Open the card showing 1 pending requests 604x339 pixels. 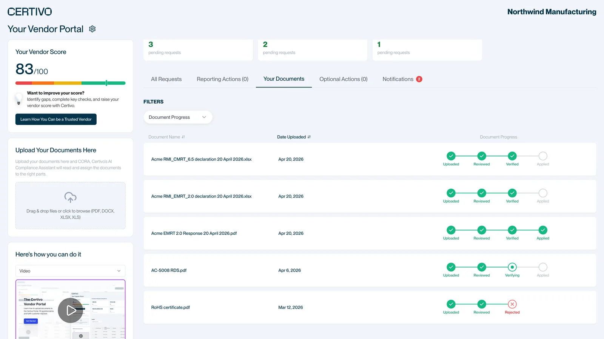pyautogui.click(x=427, y=50)
